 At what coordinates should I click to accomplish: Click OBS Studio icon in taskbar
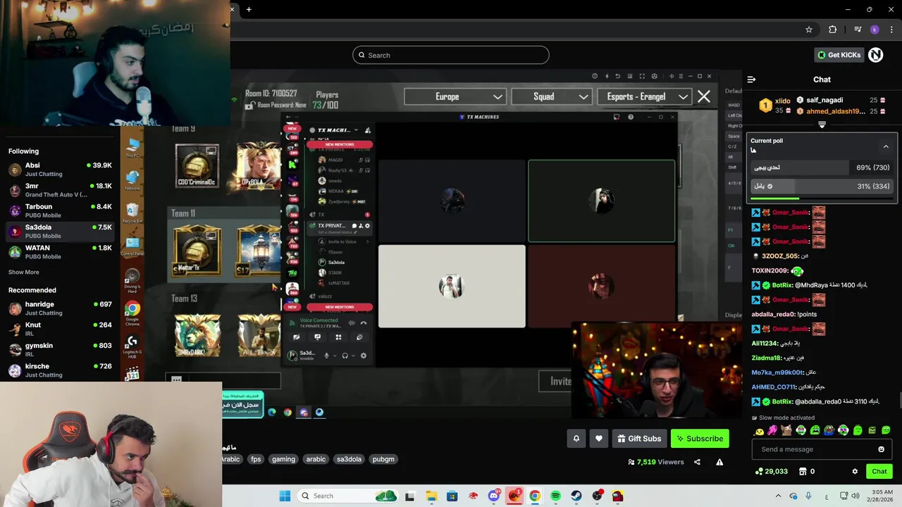click(x=598, y=496)
